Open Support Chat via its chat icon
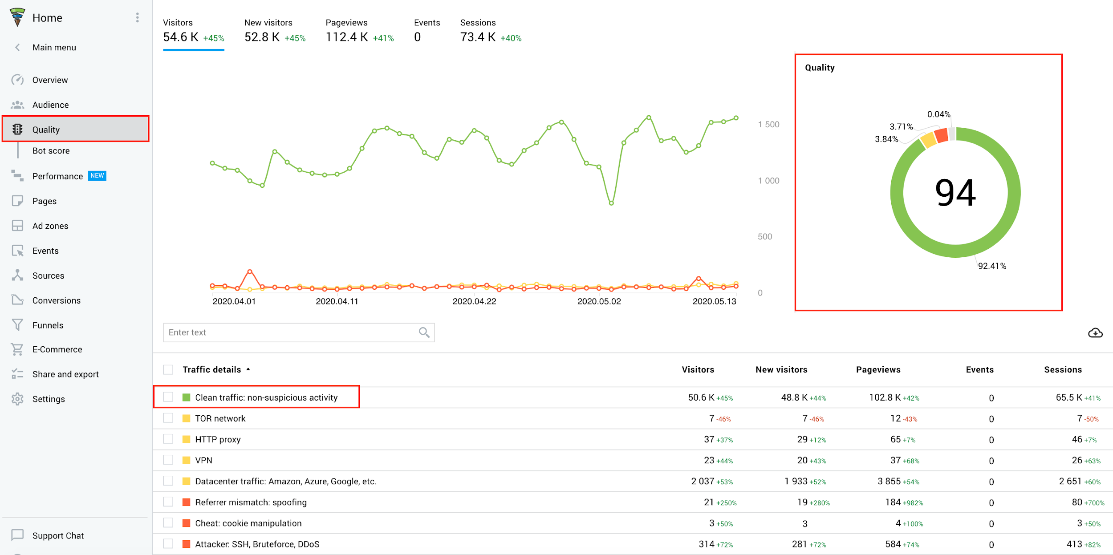Viewport: 1113px width, 555px height. [x=17, y=535]
